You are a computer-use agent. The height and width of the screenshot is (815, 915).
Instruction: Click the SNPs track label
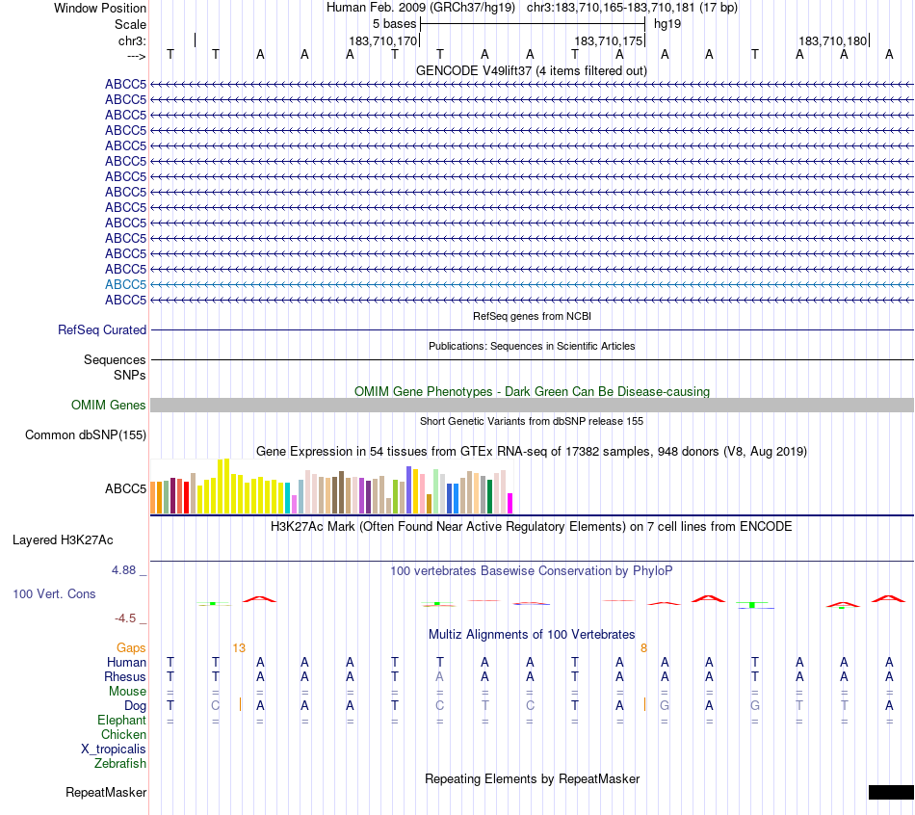[x=130, y=375]
